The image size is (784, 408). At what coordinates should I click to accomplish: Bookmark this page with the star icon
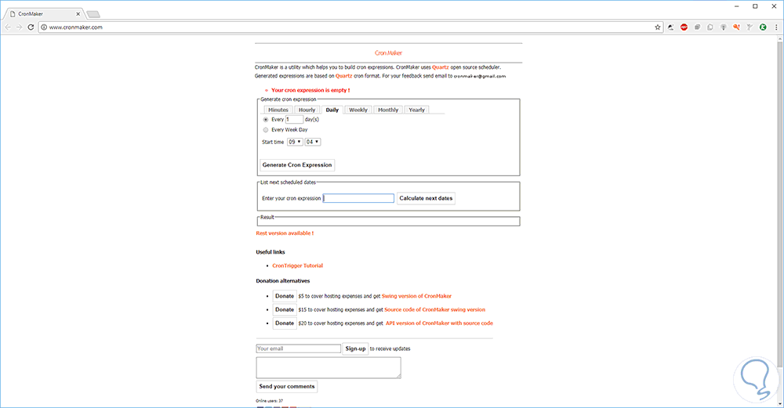(x=658, y=27)
